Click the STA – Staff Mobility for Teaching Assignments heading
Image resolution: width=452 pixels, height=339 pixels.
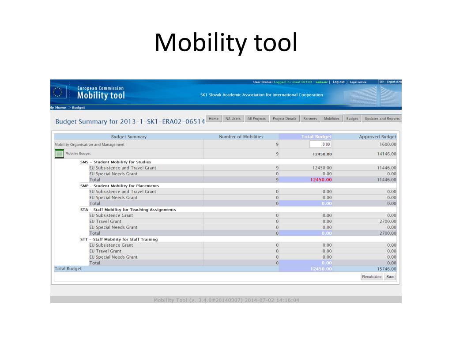pos(128,210)
